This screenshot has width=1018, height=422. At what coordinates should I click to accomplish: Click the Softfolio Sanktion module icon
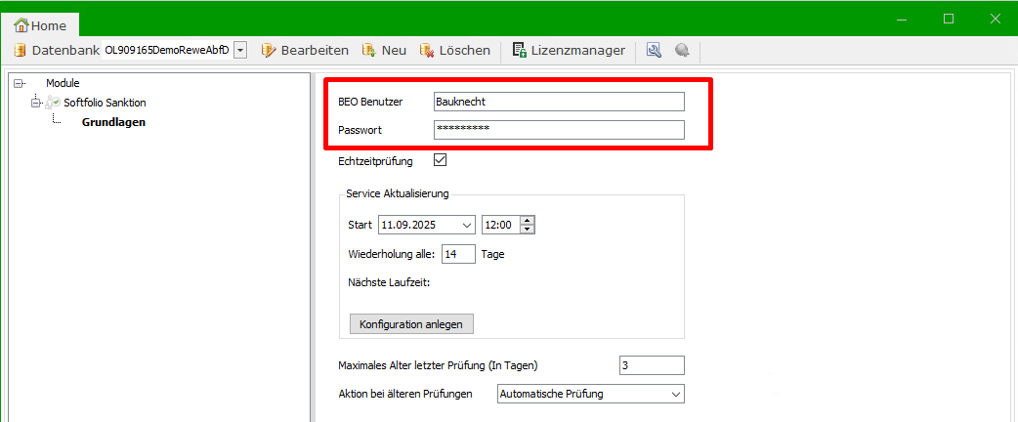[53, 103]
